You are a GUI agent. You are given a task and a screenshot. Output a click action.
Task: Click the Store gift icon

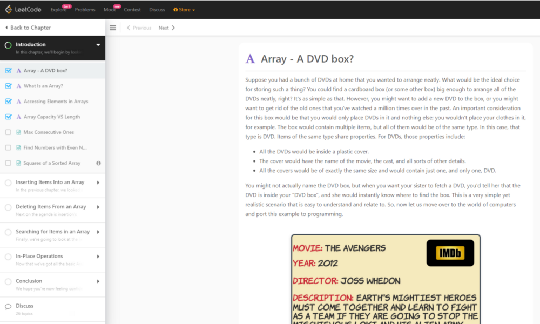click(175, 10)
